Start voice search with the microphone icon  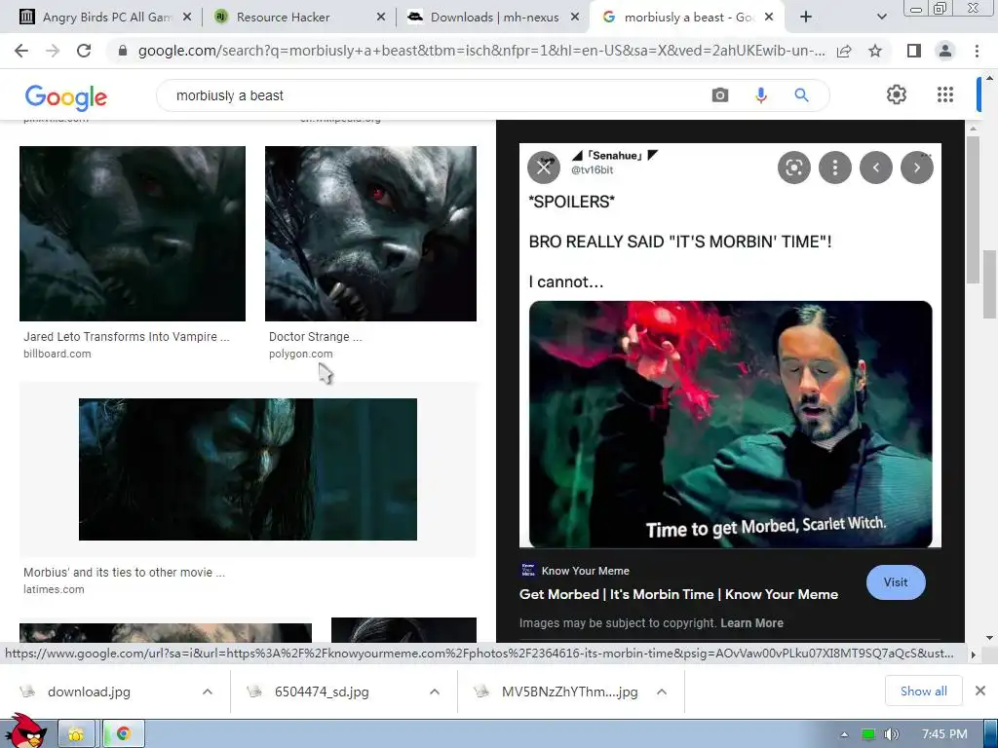[760, 95]
